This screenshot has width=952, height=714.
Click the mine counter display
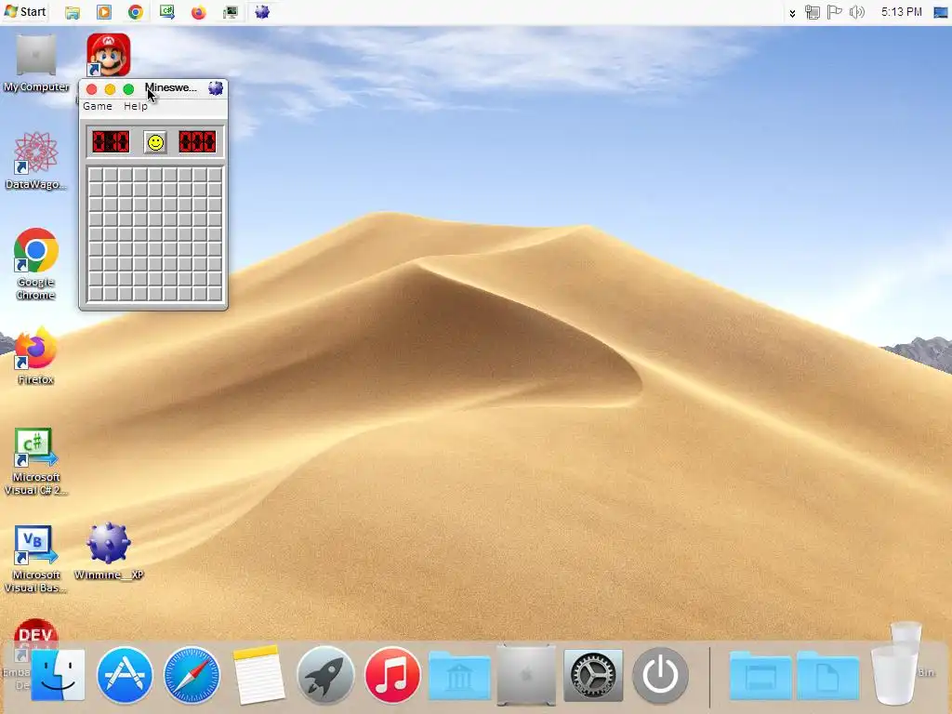coord(112,142)
